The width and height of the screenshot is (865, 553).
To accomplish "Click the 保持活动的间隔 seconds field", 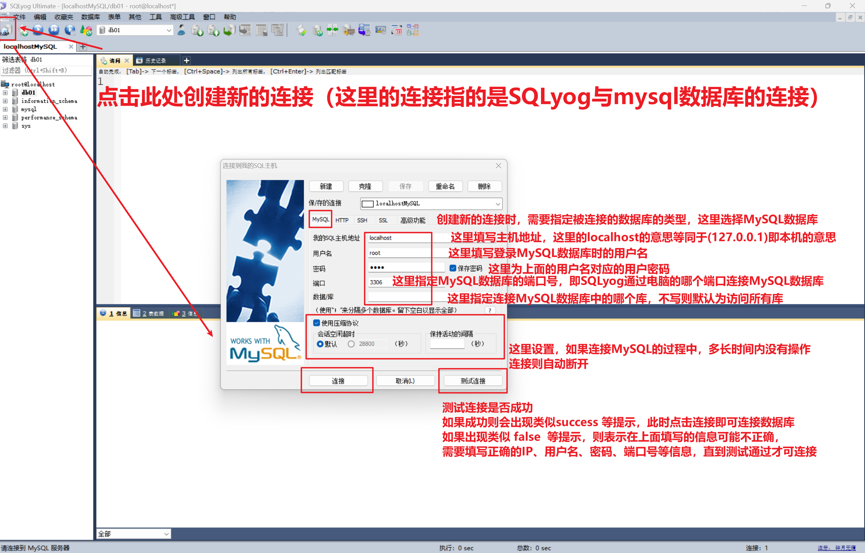I will (x=447, y=344).
